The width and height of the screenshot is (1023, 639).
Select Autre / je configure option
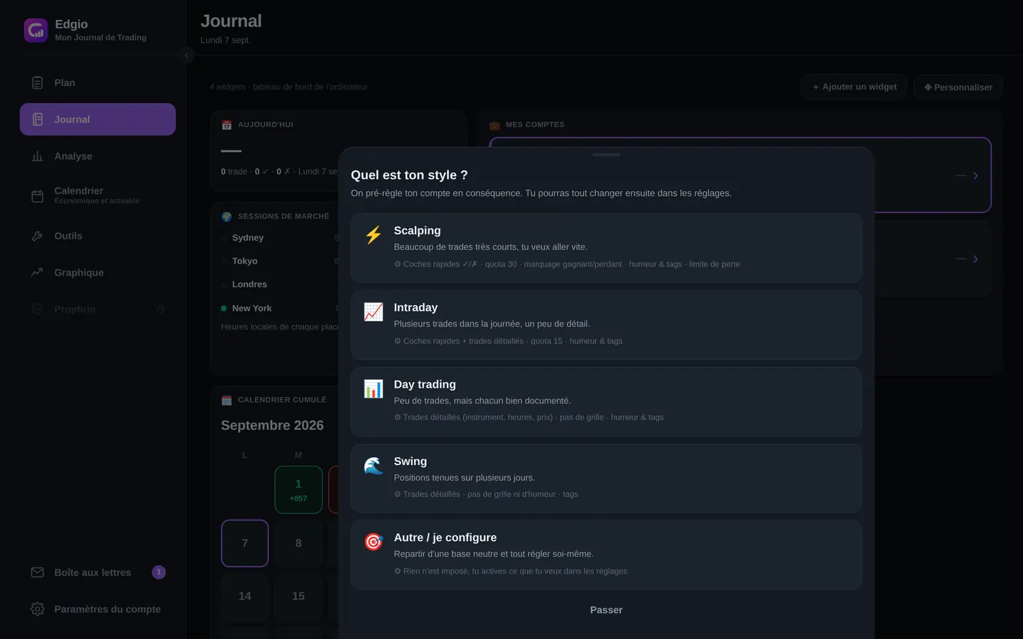[606, 555]
